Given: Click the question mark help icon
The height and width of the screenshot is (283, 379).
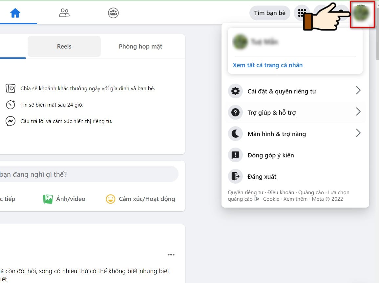Looking at the screenshot, I should (x=235, y=112).
